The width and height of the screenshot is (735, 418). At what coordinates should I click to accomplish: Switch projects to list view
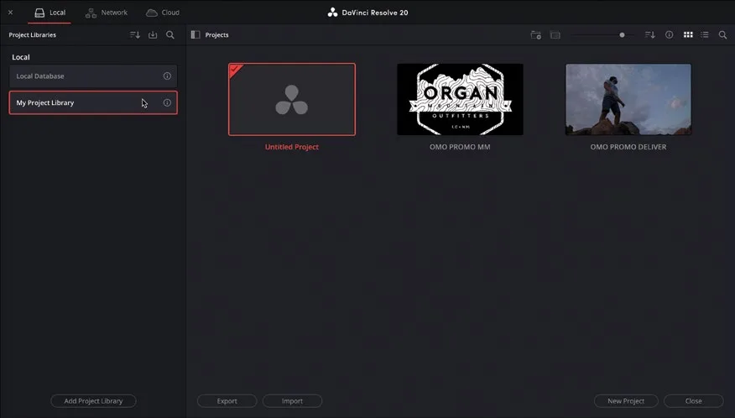click(x=705, y=34)
